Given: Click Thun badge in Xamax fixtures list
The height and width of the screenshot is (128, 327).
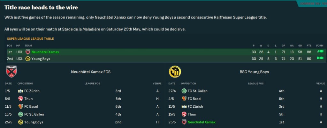Looking at the screenshot, I should point(21,99).
